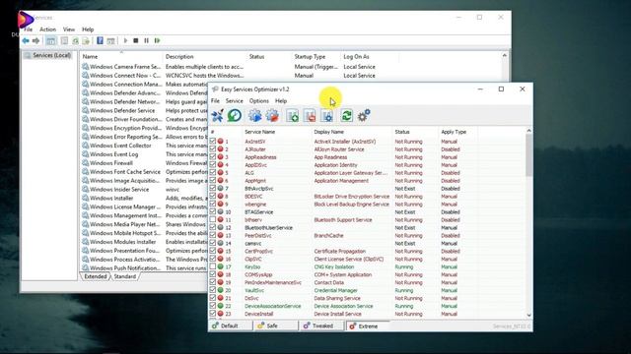Open the Help menu in Easy Services Optimizer
631x354 pixels.
(x=281, y=100)
